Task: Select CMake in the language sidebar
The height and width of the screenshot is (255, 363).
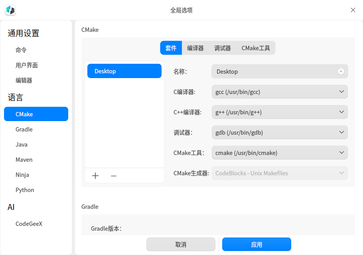Action: 36,114
